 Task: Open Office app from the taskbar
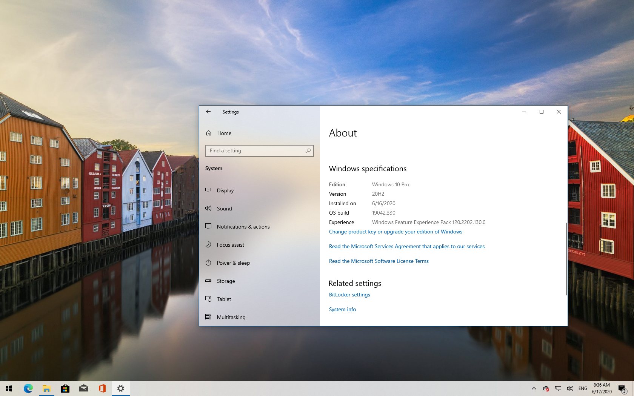102,388
